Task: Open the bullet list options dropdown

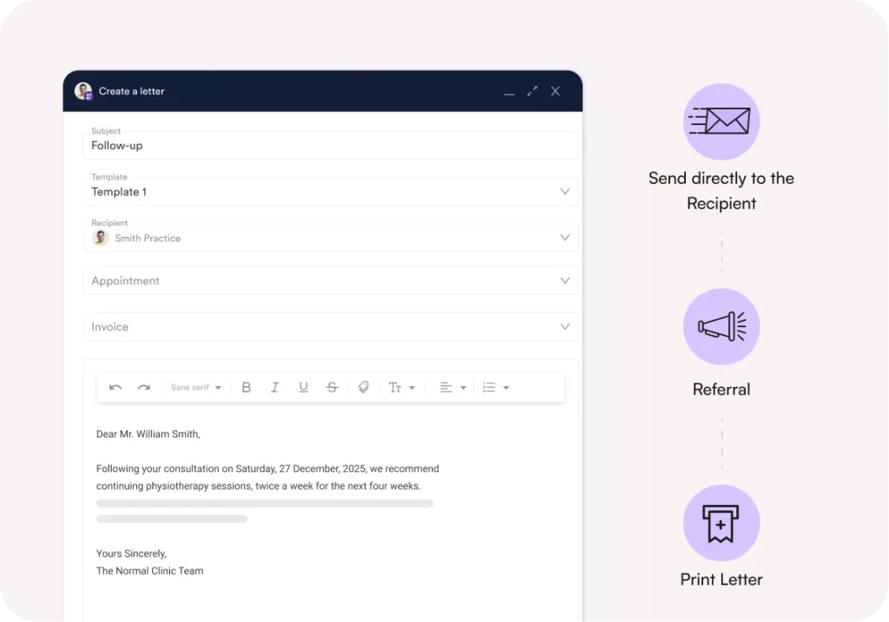Action: point(496,388)
